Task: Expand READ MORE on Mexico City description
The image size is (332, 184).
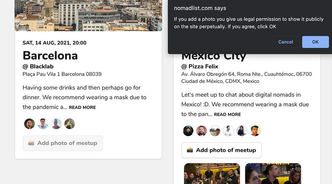Action: 227,114
